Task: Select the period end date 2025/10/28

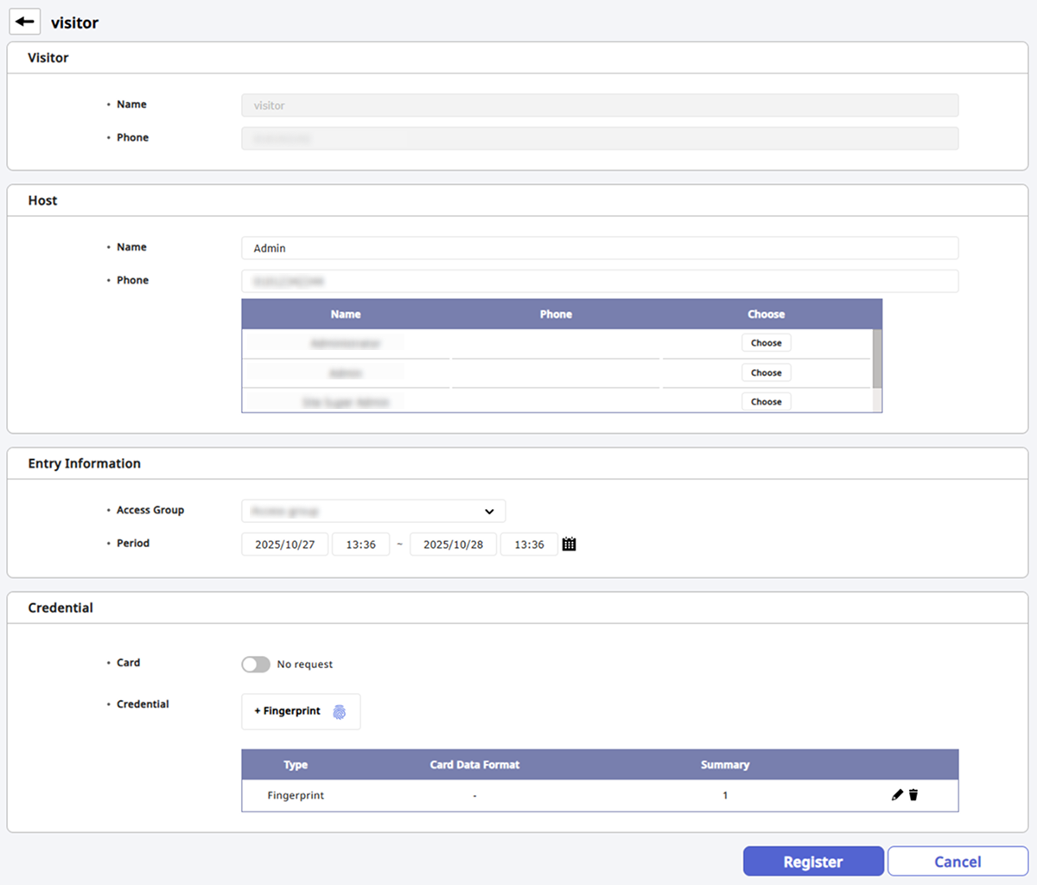Action: 453,544
